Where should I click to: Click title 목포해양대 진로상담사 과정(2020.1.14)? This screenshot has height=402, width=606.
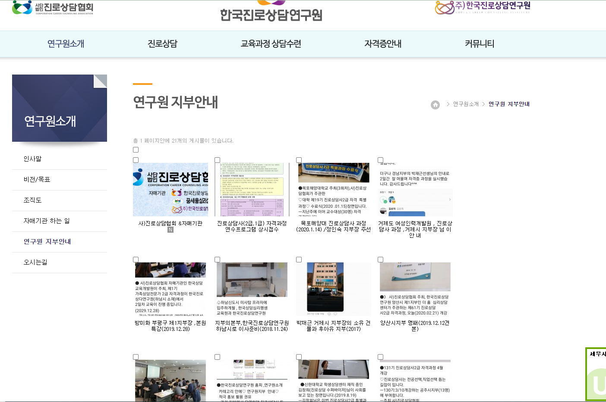334,226
